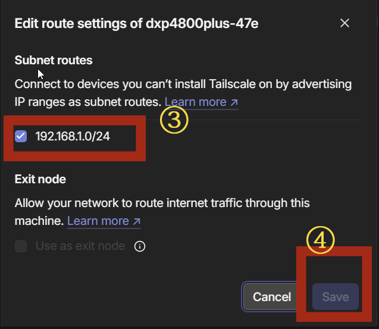Save the route settings

click(x=336, y=297)
